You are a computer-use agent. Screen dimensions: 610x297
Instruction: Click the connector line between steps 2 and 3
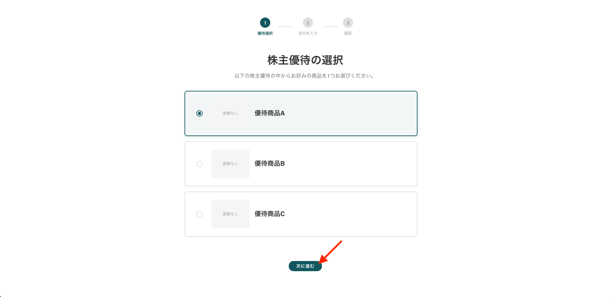(330, 27)
